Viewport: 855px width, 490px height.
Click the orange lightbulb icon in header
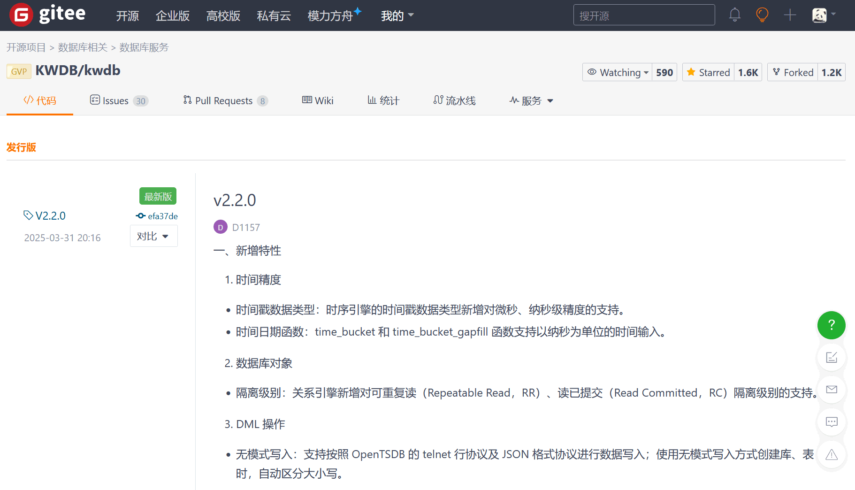pyautogui.click(x=762, y=15)
